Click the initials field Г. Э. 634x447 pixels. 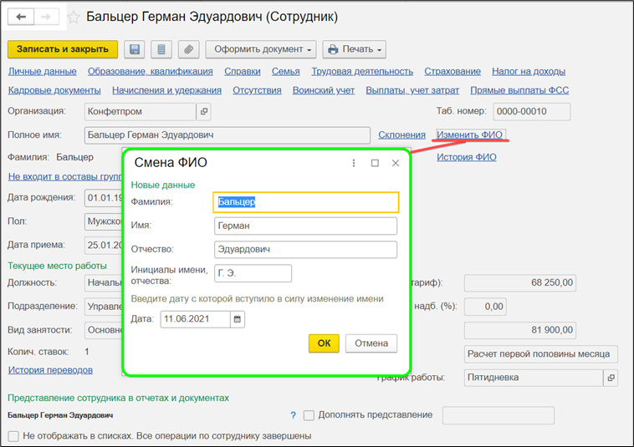click(253, 273)
